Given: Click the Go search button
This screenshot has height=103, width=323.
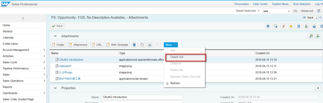Looking at the screenshot, I should click(295, 11).
